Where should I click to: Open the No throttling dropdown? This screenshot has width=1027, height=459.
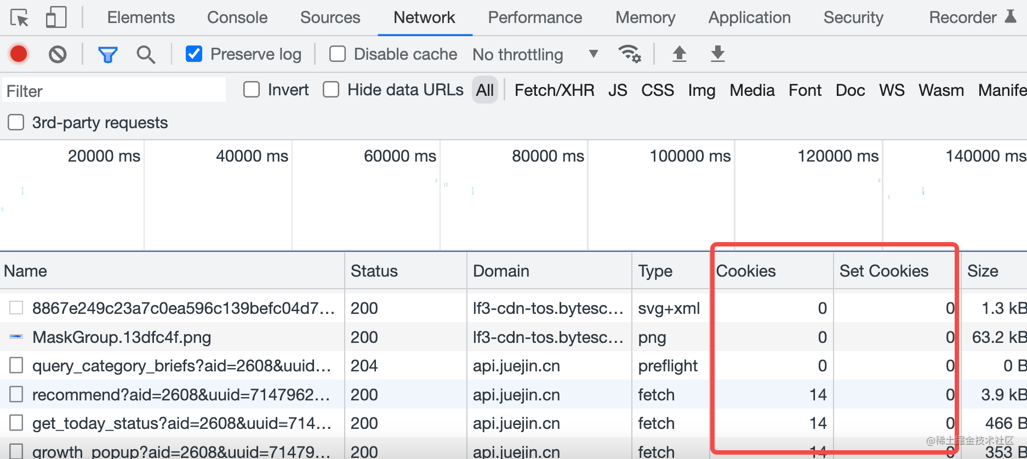(535, 54)
